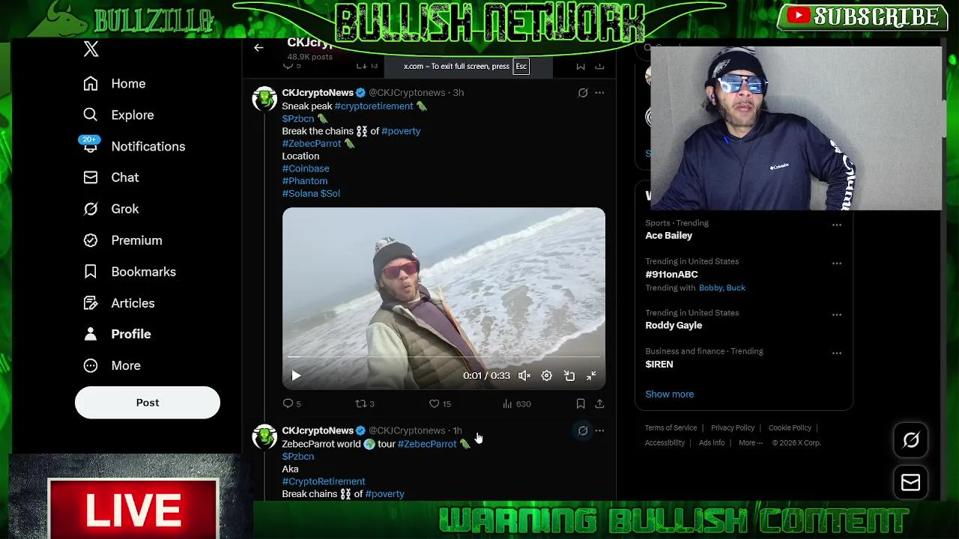Image resolution: width=959 pixels, height=539 pixels.
Task: Open the Ace Bailey trending topic
Action: tap(668, 236)
